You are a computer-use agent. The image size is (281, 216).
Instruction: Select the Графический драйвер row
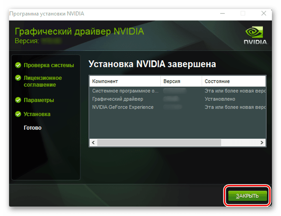[x=177, y=99]
